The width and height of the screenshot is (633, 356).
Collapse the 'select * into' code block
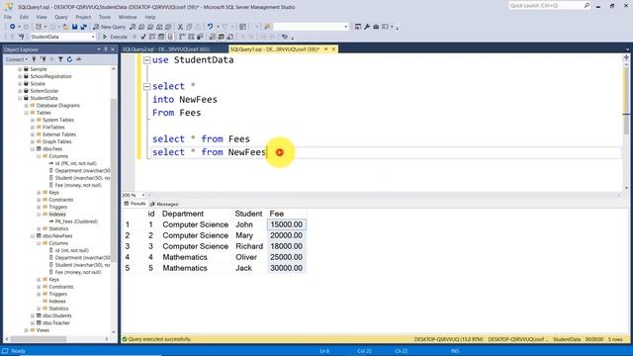(147, 86)
